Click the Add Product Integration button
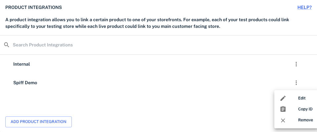The width and height of the screenshot is (317, 132). (38, 122)
